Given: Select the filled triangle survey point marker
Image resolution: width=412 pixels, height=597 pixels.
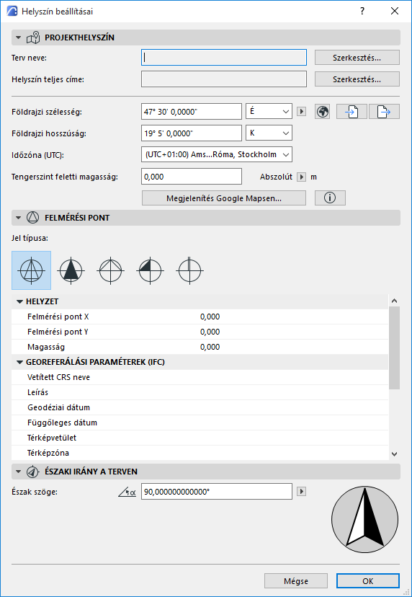Looking at the screenshot, I should pyautogui.click(x=71, y=270).
